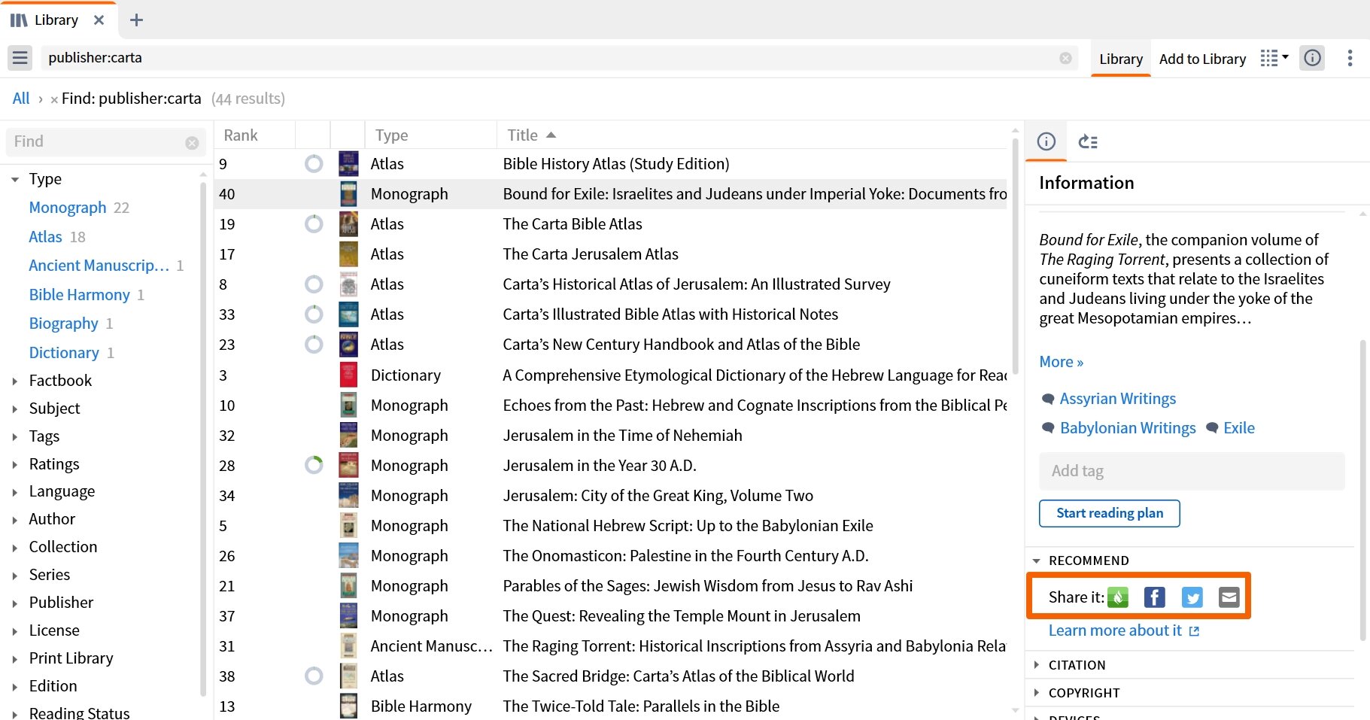The width and height of the screenshot is (1370, 720).
Task: Click Bible History Atlas cover thumbnail
Action: coord(348,164)
